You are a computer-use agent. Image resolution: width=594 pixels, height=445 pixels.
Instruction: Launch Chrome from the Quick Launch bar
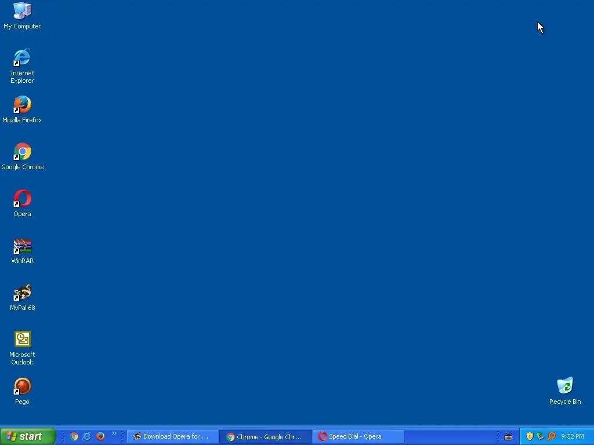[x=74, y=436]
